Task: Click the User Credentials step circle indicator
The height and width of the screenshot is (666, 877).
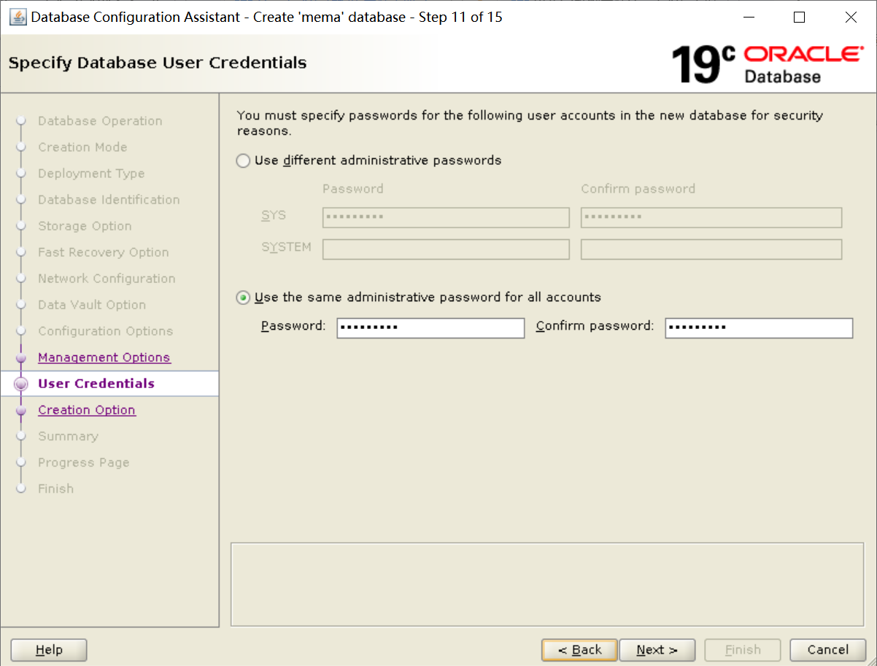Action: click(x=20, y=383)
